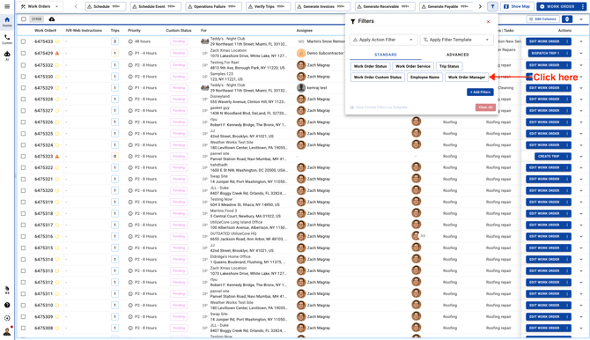Close the Filters panel with red X
Viewport: 590px width, 340px height.
(x=488, y=22)
